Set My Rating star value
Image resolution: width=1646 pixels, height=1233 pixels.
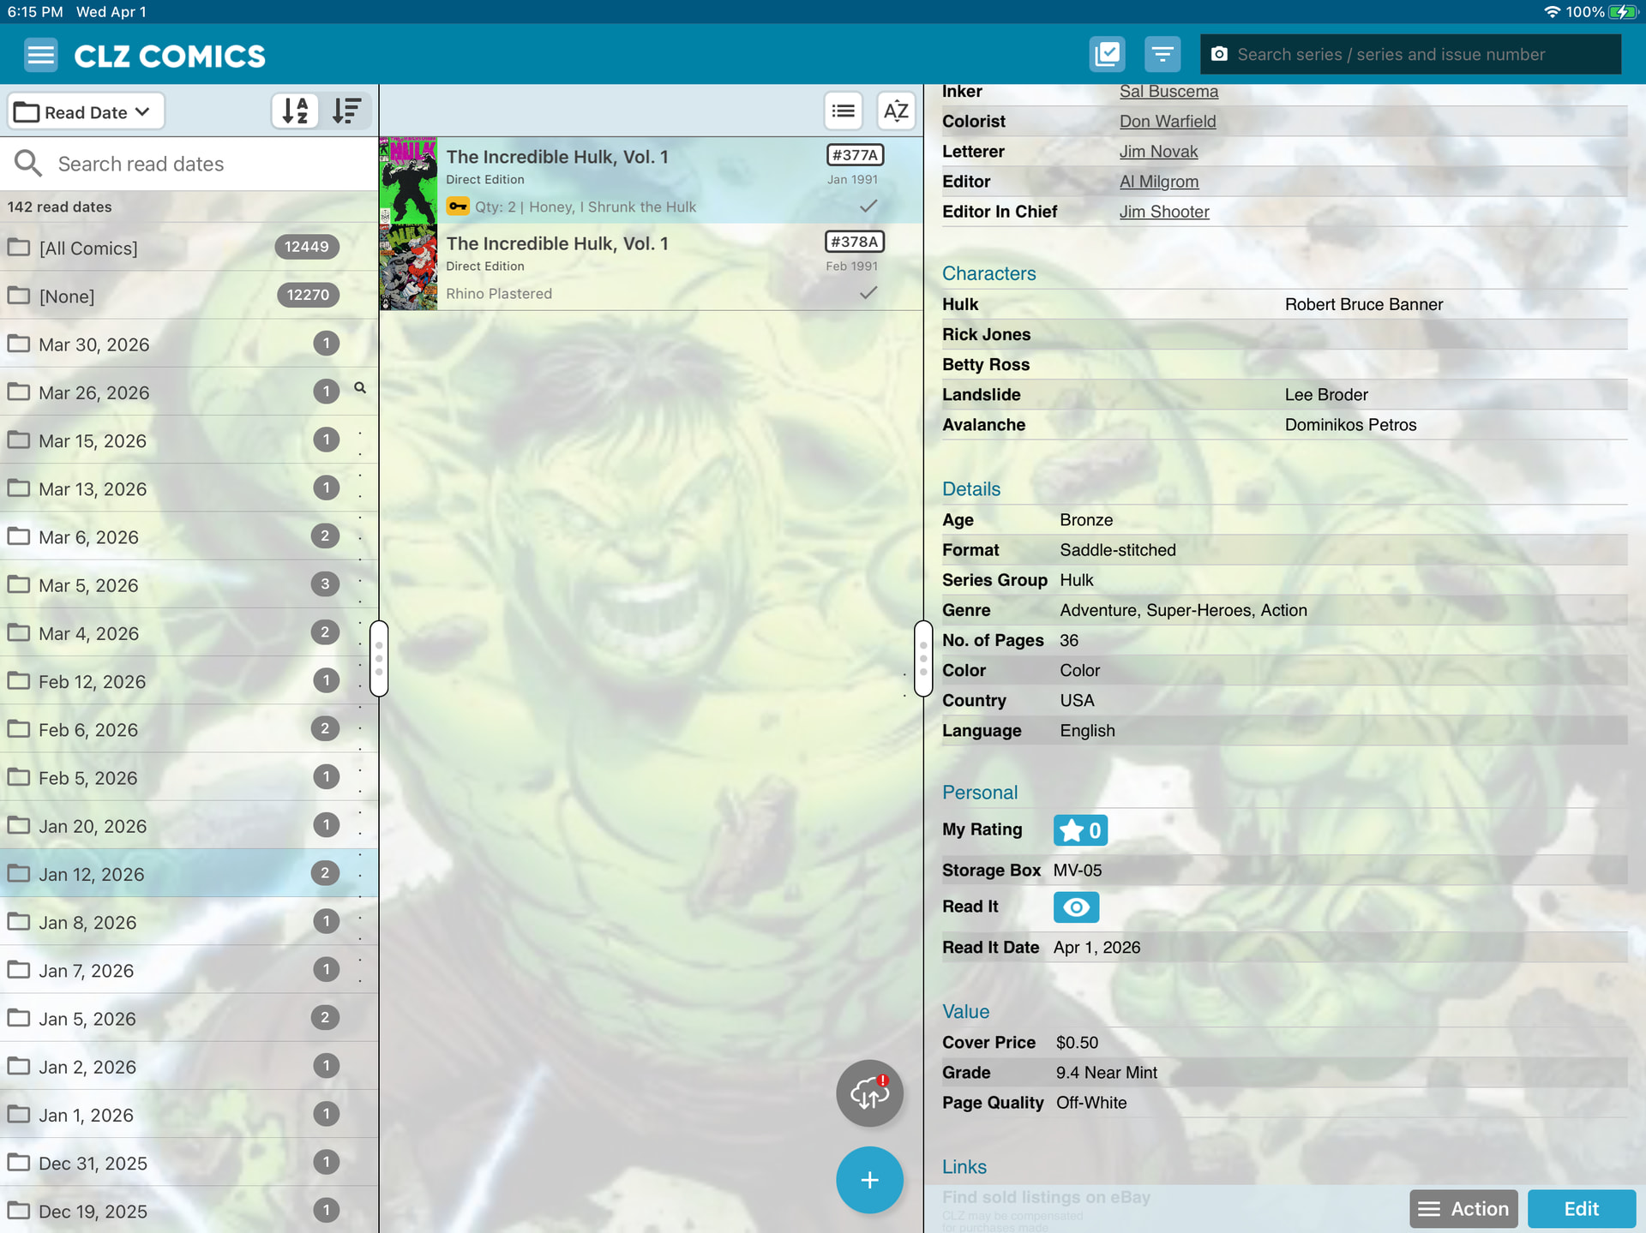(1079, 829)
